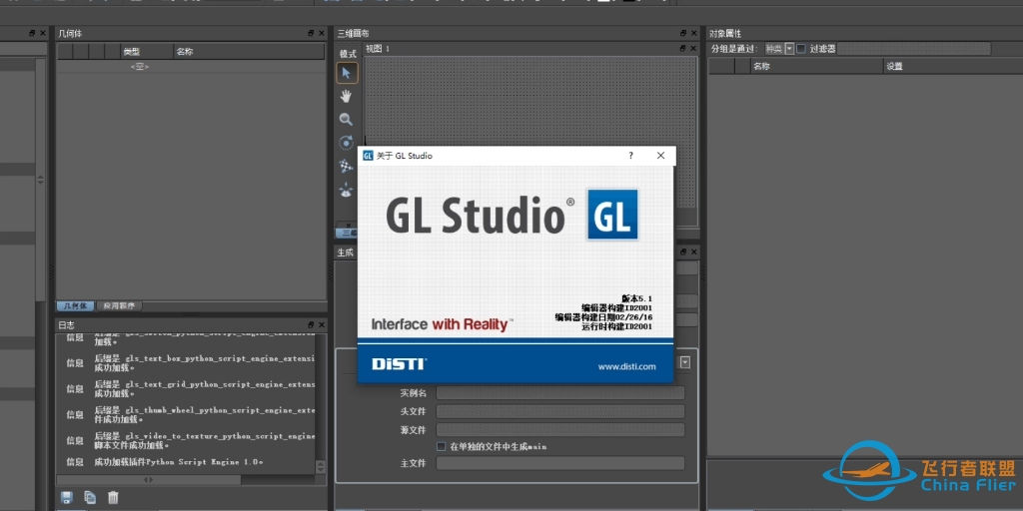Select the arrow pointer mode tool
The width and height of the screenshot is (1023, 511).
tap(347, 73)
